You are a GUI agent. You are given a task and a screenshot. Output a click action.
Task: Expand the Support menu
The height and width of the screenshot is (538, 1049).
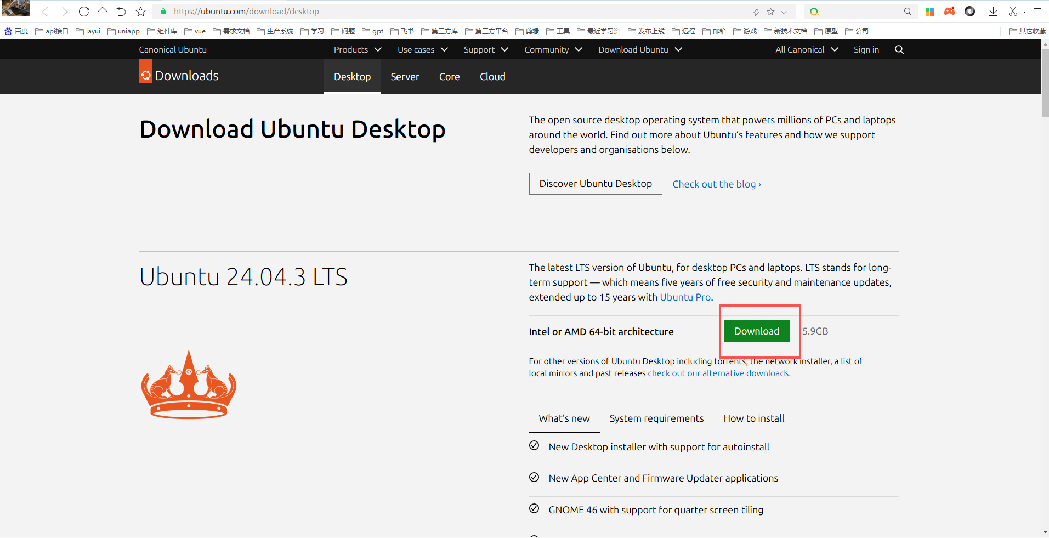coord(486,49)
